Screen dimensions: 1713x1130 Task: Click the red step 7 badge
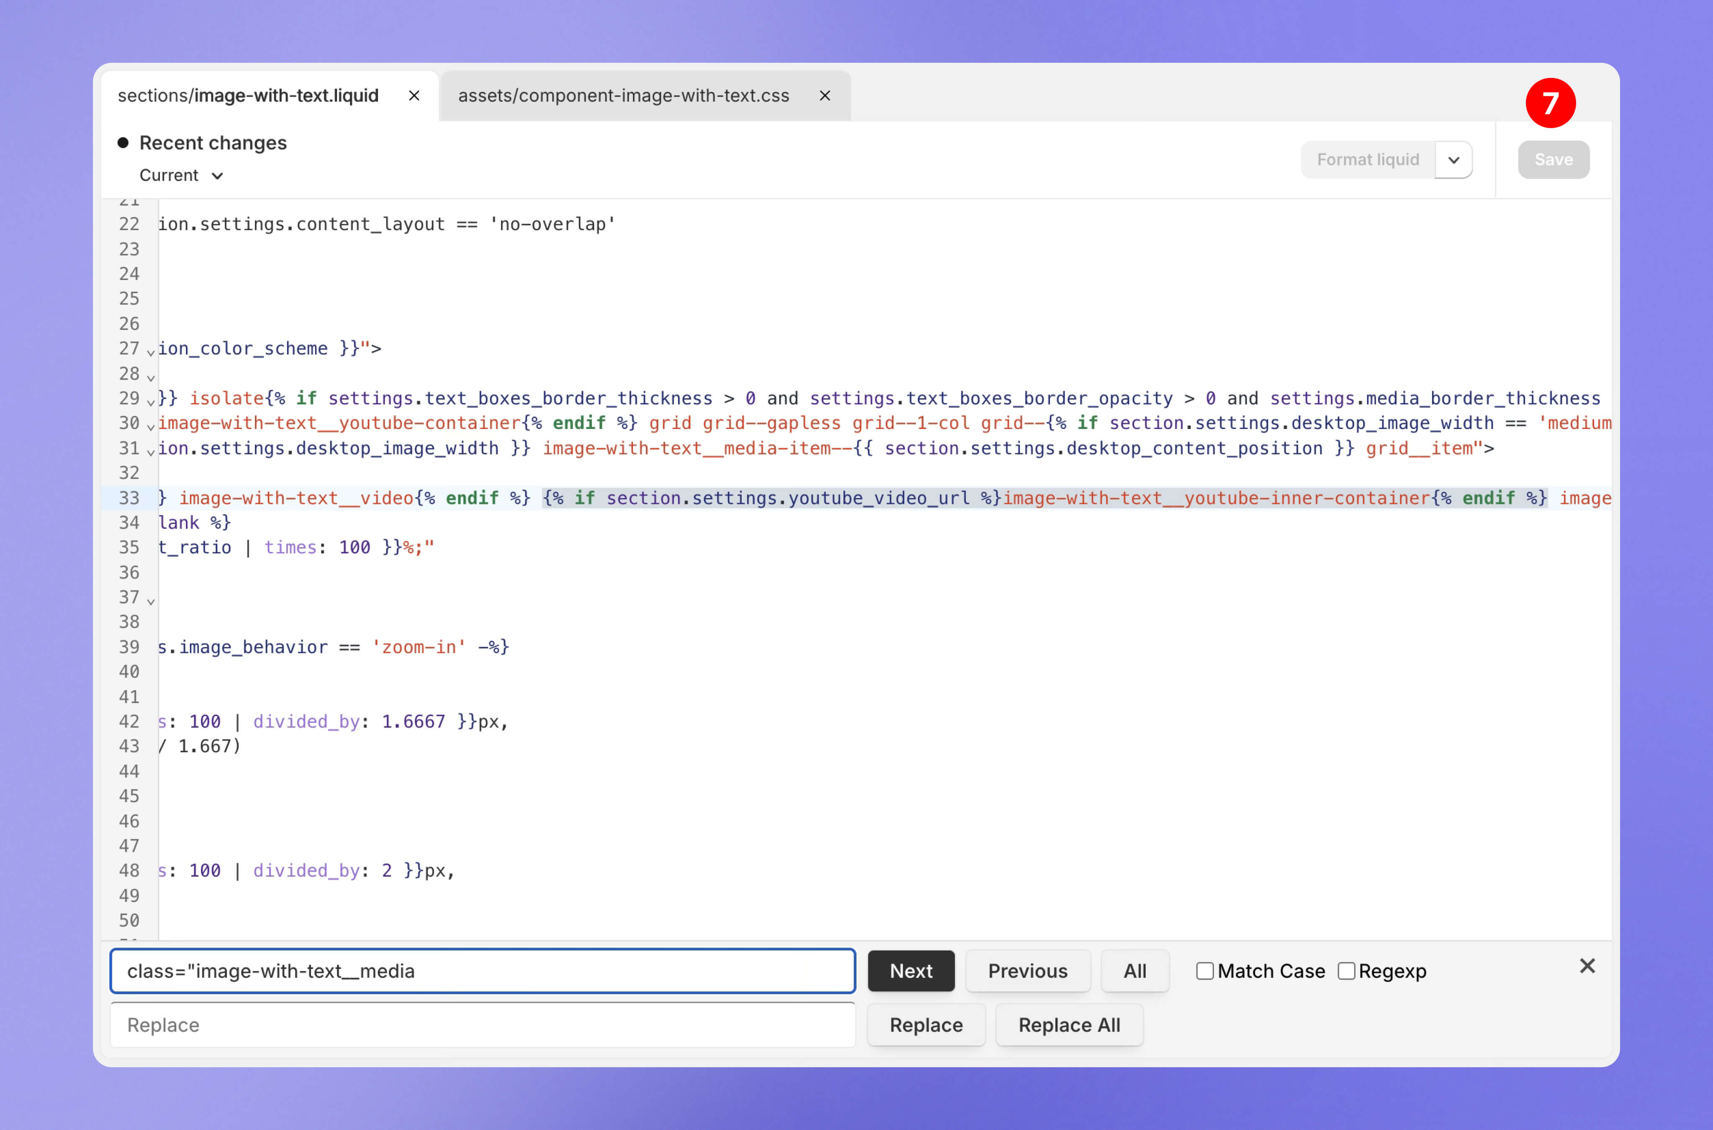pos(1550,103)
